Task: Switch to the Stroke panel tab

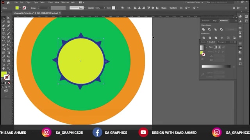Action: click(203, 42)
